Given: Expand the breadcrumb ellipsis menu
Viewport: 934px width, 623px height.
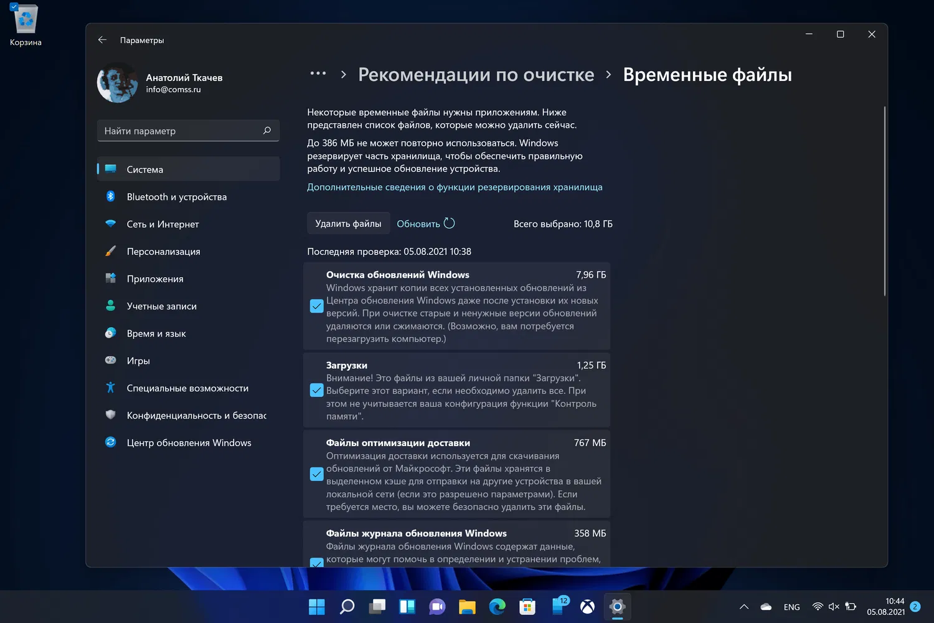Looking at the screenshot, I should (x=318, y=74).
